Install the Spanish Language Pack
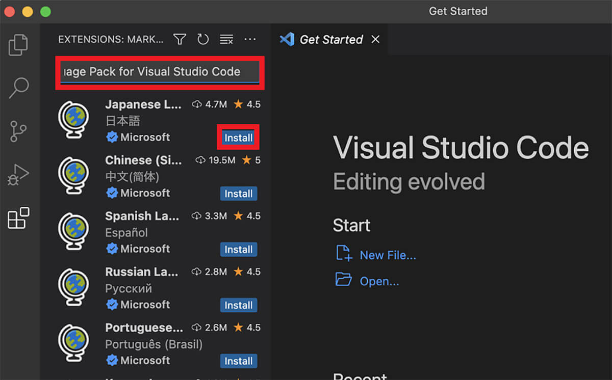 238,249
